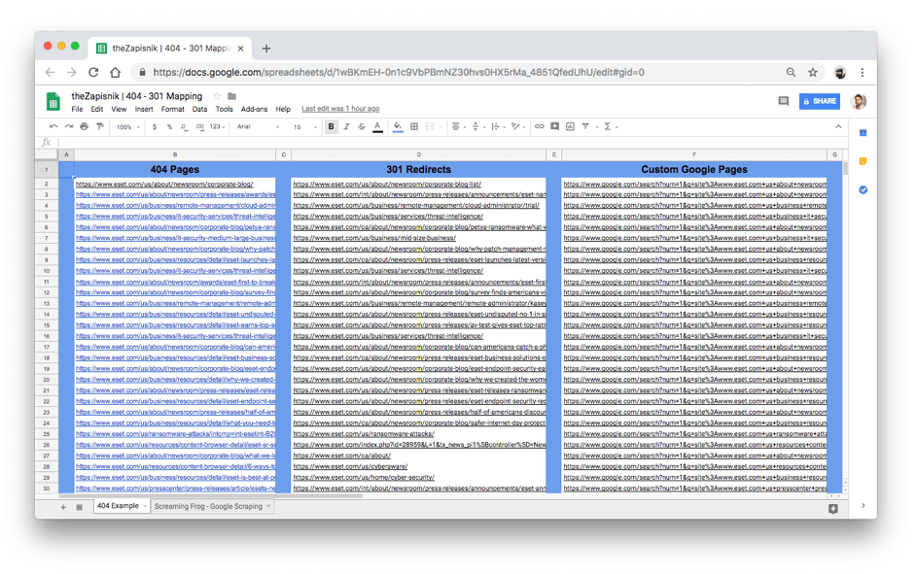Open the comments history icon
The height and width of the screenshot is (574, 917).
(783, 101)
